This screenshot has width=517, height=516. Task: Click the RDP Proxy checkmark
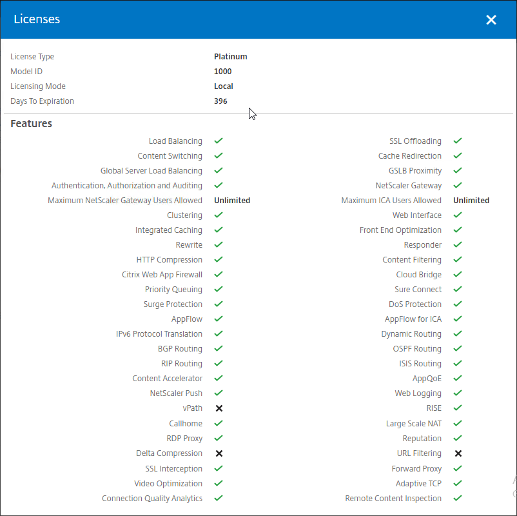click(219, 438)
